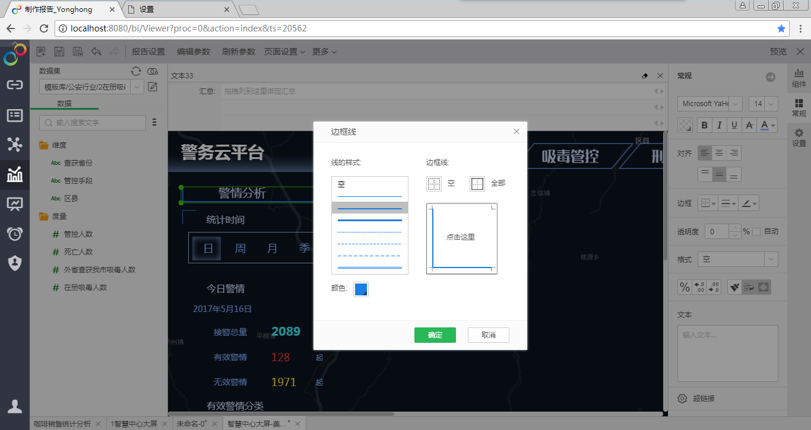Toggle strikethrough text formatting

pyautogui.click(x=749, y=125)
